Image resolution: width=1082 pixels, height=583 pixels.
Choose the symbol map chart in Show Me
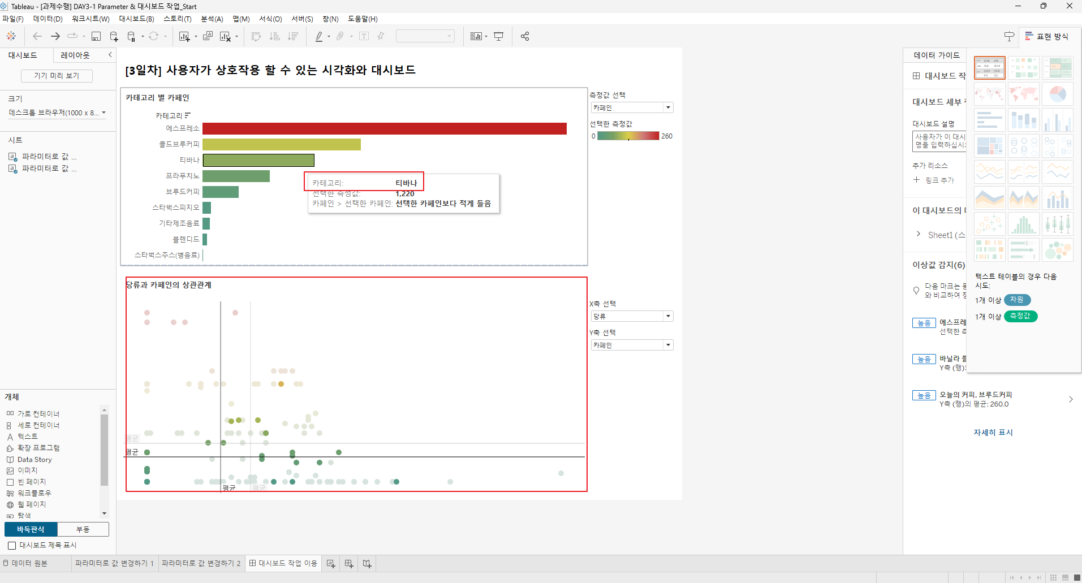click(990, 94)
